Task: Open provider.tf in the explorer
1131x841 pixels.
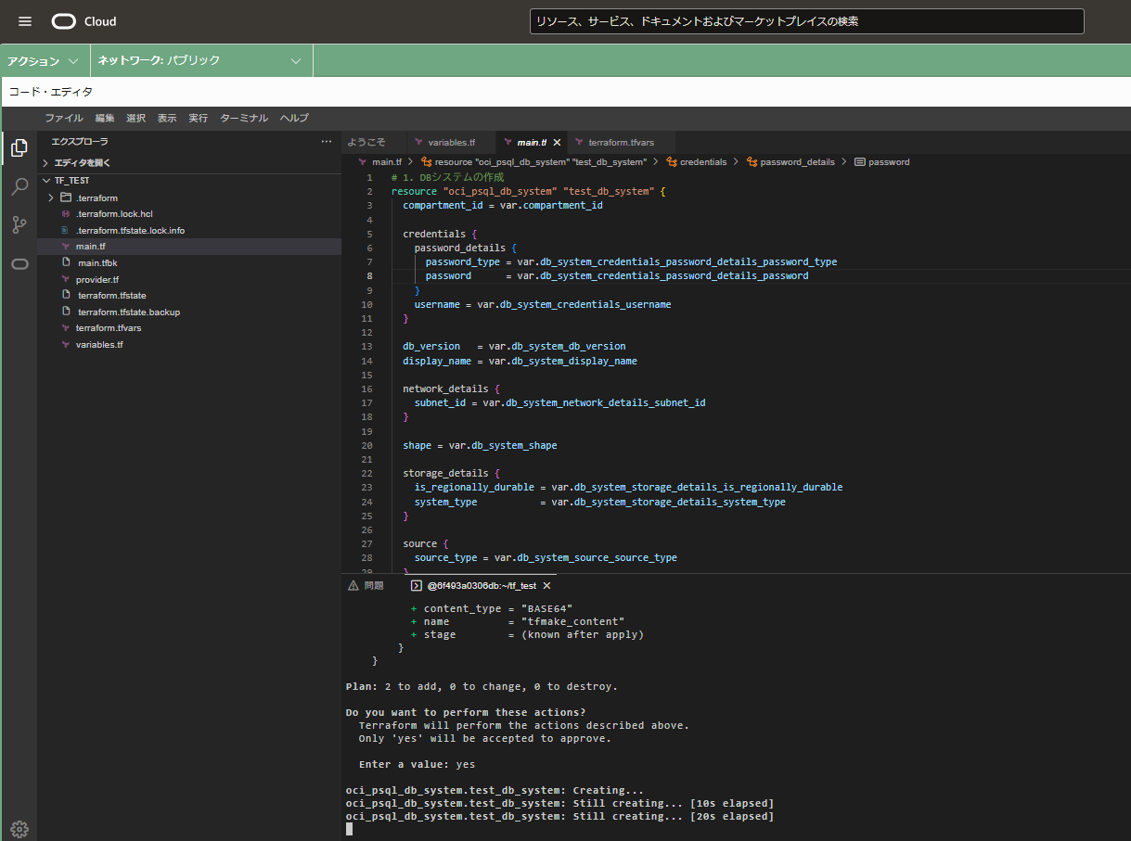Action: [96, 279]
